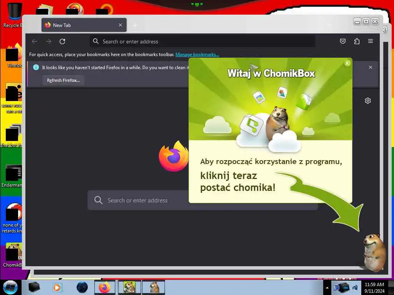Viewport: 394px width, 295px height.
Task: Open the Firefox extensions puzzle icon
Action: click(x=357, y=41)
